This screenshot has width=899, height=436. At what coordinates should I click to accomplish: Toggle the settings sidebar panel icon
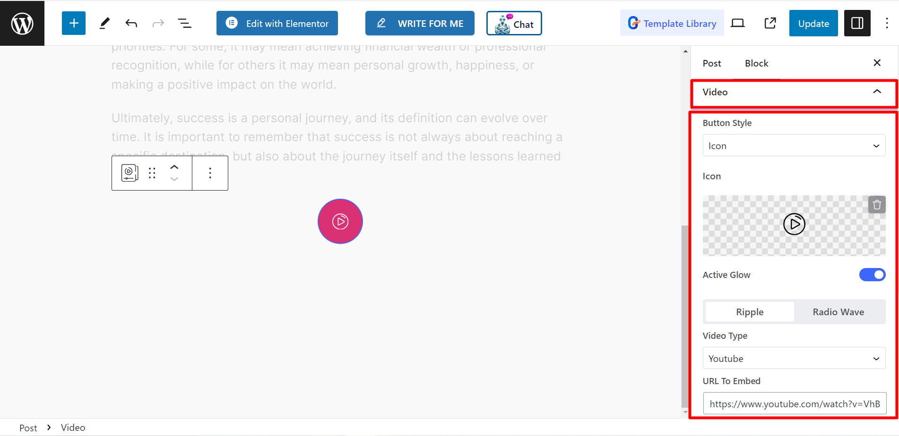click(x=857, y=23)
